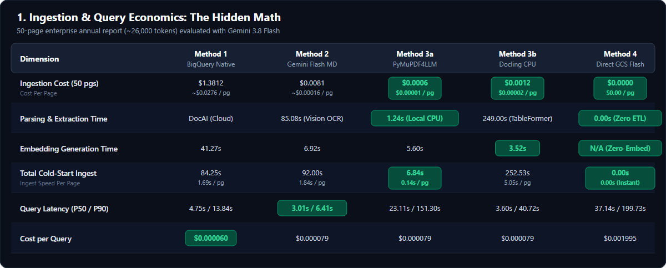Click the "DocAI (Cloud)" cell
The width and height of the screenshot is (666, 268).
pos(211,119)
